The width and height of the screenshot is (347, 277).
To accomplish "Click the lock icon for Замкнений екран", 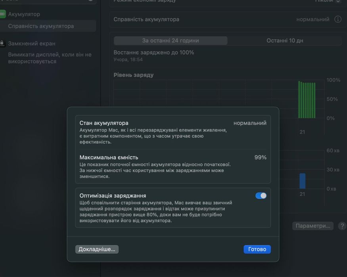I will pyautogui.click(x=2, y=44).
